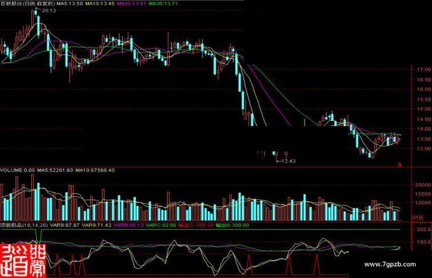Select the green VARC:92.86 indicator value
432x278 pixels.
pyautogui.click(x=161, y=225)
